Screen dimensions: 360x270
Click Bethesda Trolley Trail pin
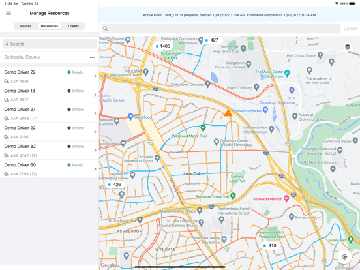233,196
